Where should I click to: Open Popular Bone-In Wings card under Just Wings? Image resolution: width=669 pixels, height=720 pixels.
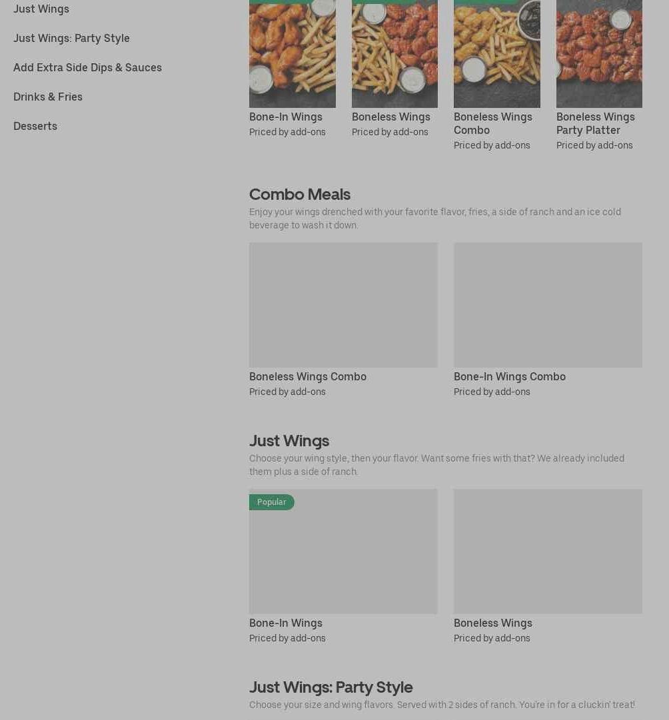point(343,551)
